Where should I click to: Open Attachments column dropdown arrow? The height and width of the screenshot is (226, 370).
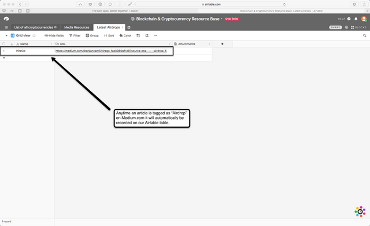click(209, 44)
